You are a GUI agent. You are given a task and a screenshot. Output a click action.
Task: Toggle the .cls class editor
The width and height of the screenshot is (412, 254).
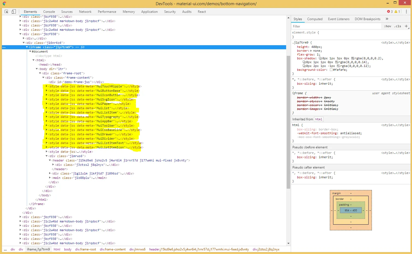(398, 26)
